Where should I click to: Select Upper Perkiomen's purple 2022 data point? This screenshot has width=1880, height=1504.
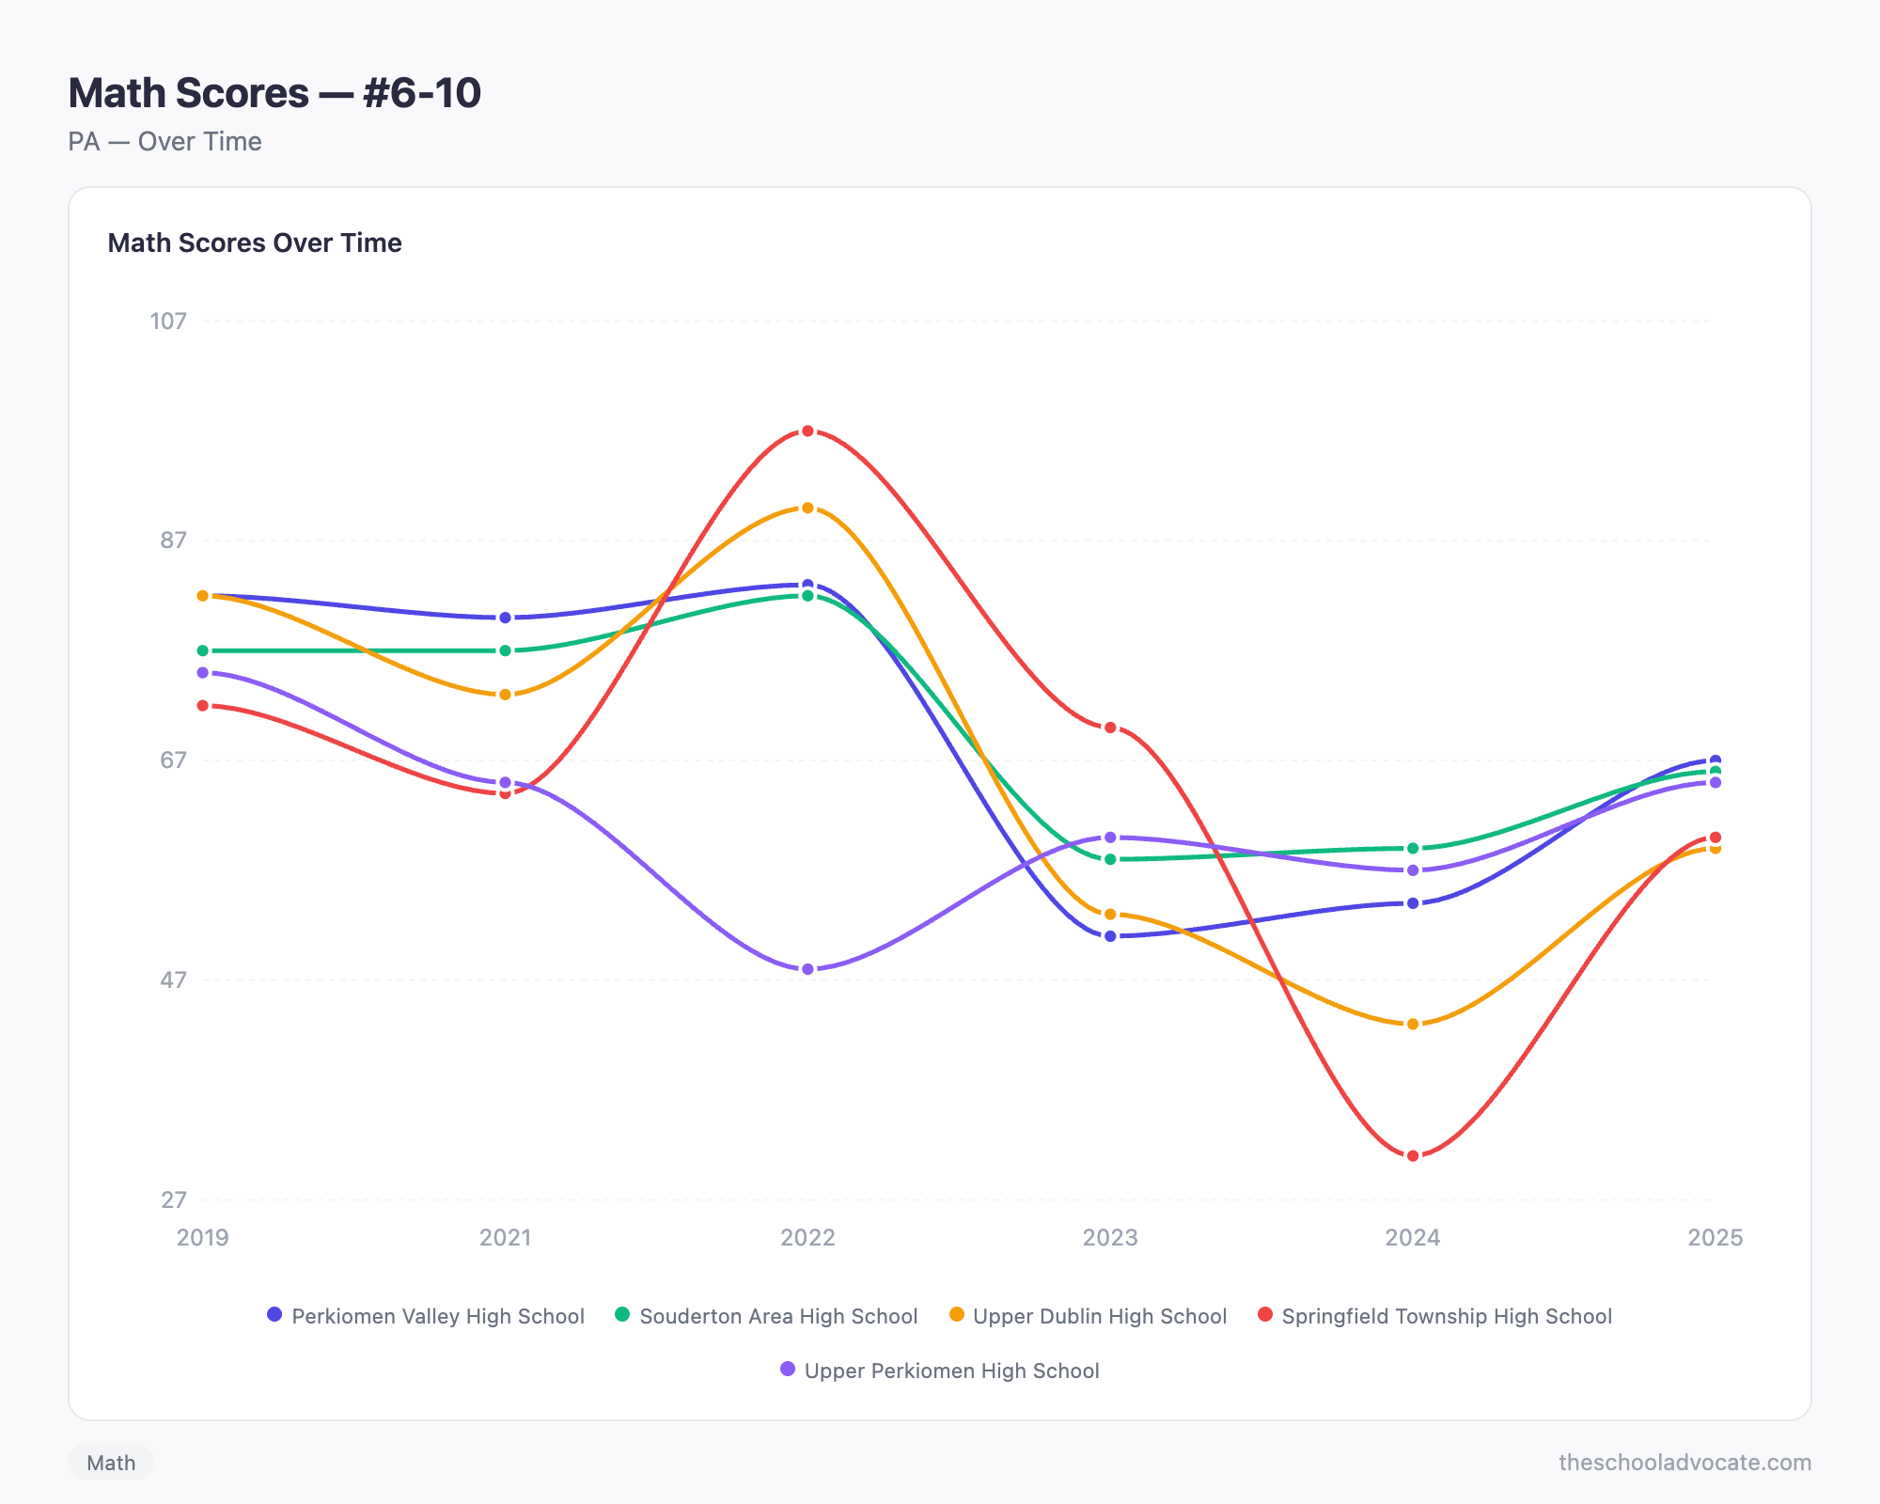pos(807,969)
